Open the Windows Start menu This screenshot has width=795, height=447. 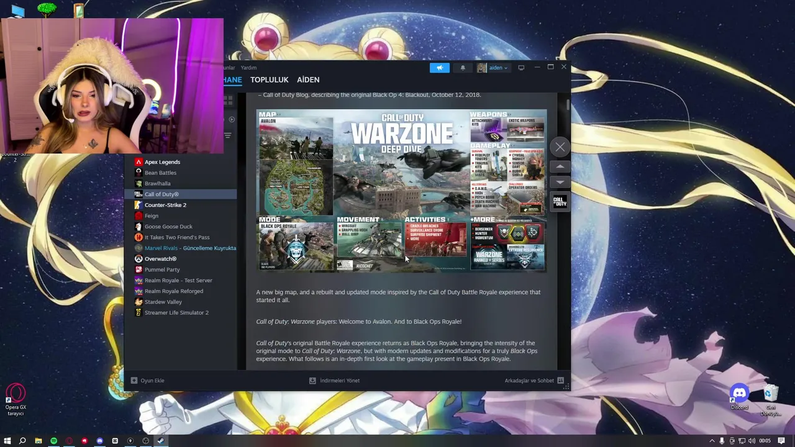tap(7, 441)
